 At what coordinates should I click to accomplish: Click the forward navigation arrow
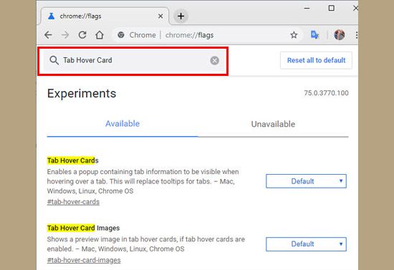coord(65,35)
